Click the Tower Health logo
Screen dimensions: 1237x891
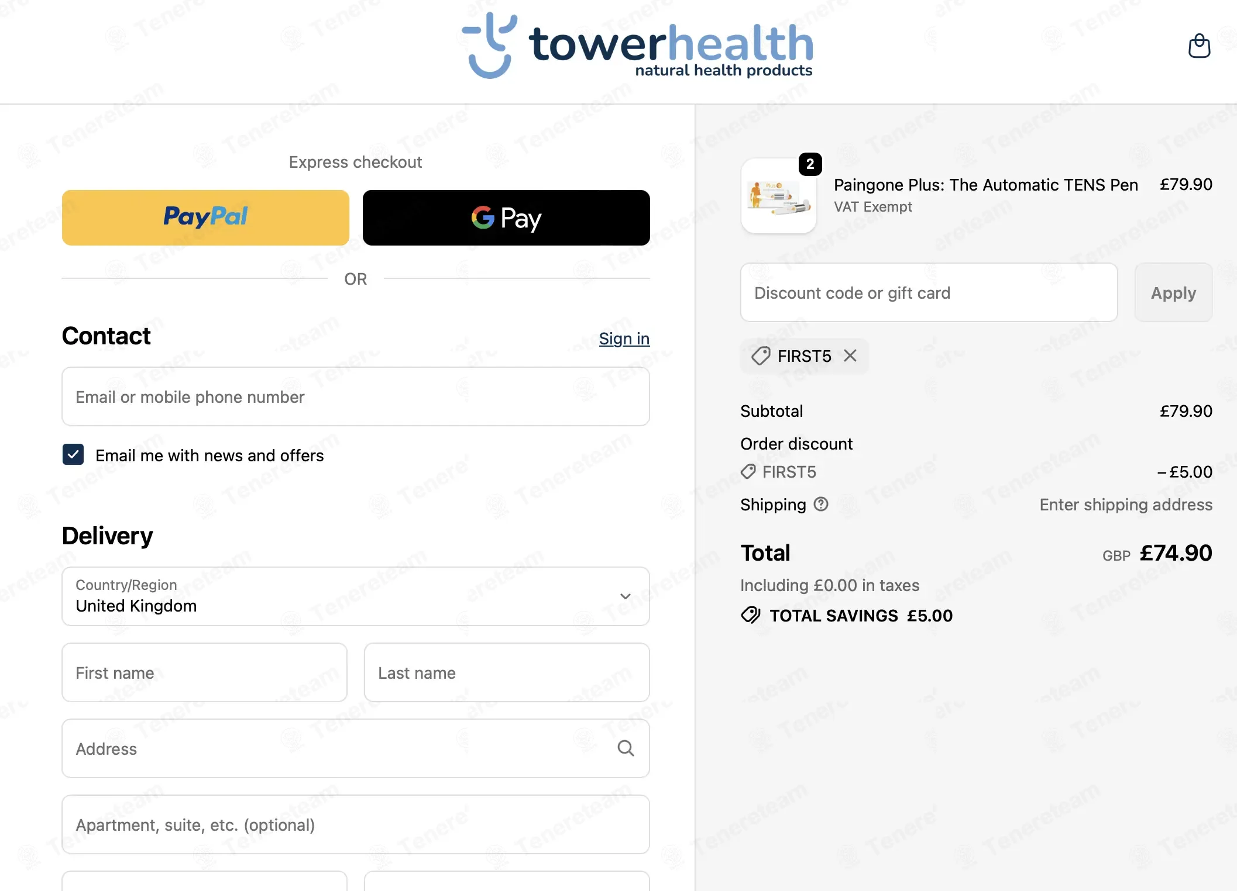[637, 46]
